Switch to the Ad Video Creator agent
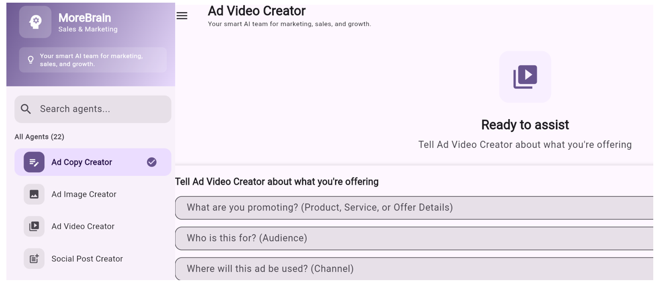This screenshot has height=286, width=657. point(83,226)
